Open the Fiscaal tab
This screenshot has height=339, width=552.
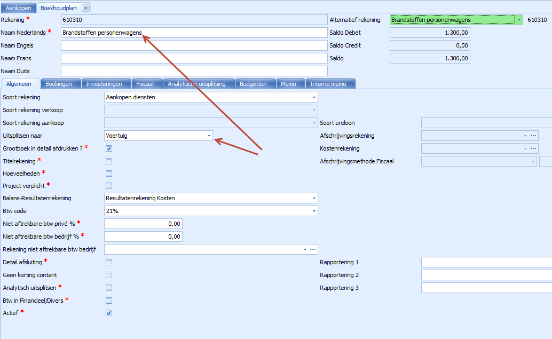[145, 84]
